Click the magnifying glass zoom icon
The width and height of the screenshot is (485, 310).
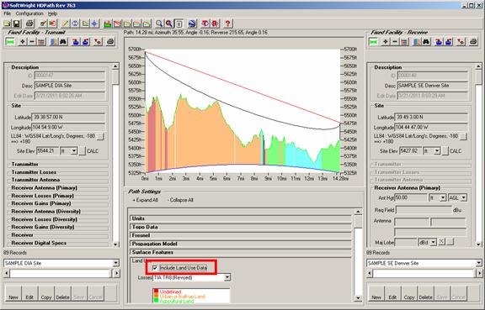(x=159, y=24)
